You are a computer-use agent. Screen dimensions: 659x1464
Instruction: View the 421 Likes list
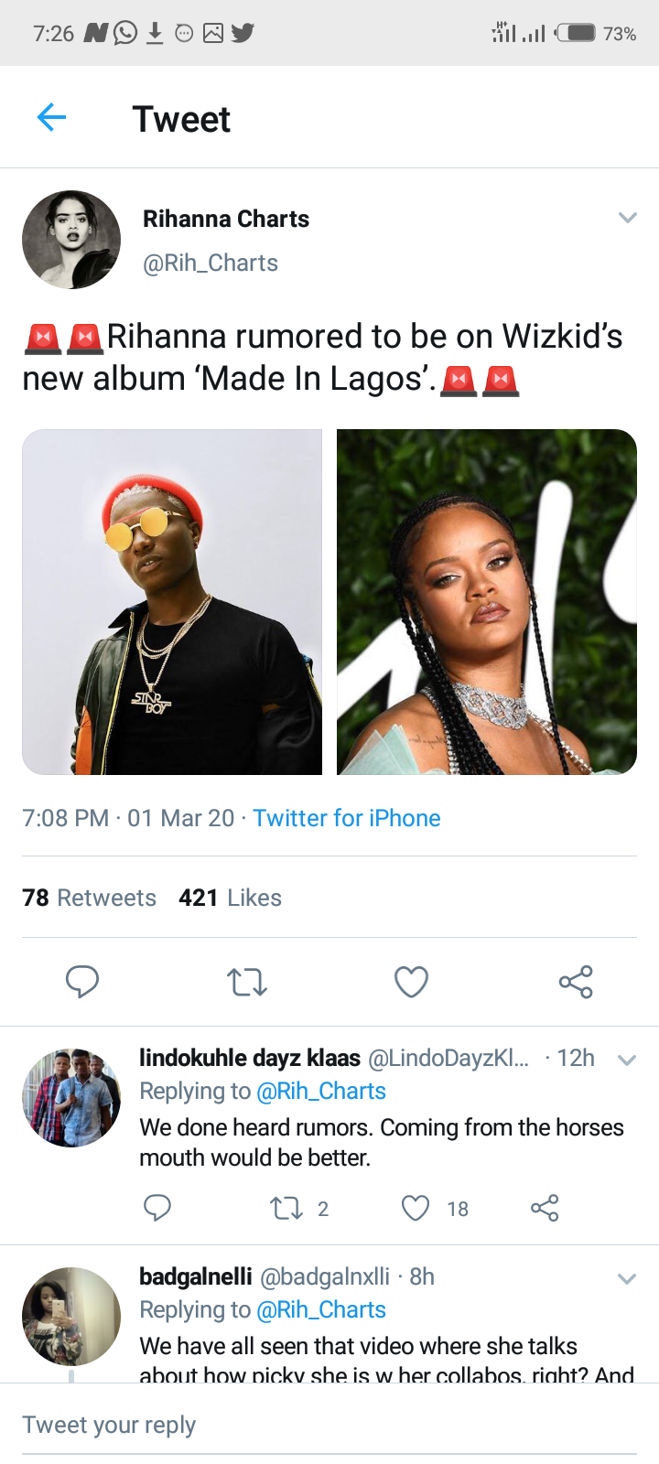point(230,898)
